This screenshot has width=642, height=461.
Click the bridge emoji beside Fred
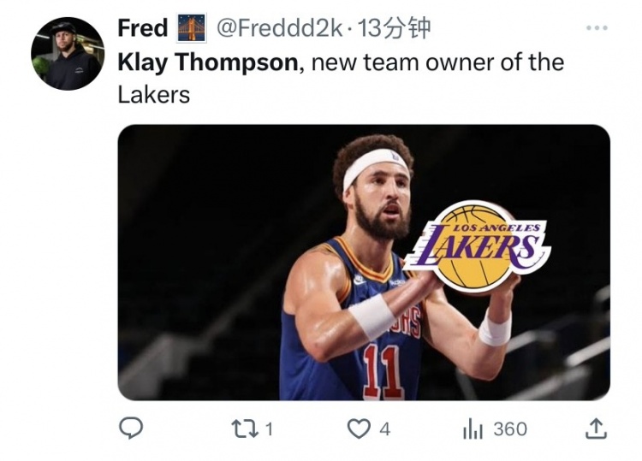(192, 29)
